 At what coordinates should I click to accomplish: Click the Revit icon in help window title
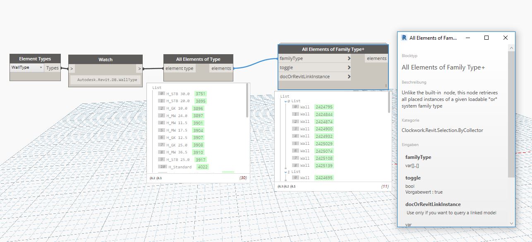(x=404, y=38)
